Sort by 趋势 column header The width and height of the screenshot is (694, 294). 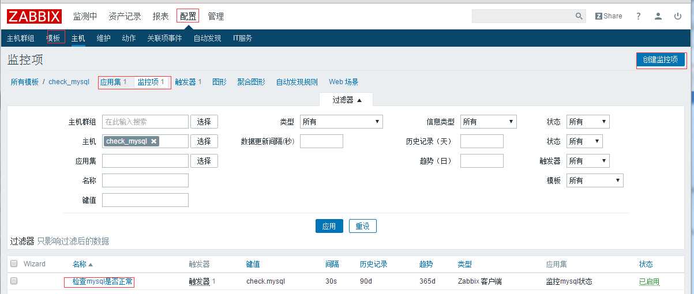point(426,264)
